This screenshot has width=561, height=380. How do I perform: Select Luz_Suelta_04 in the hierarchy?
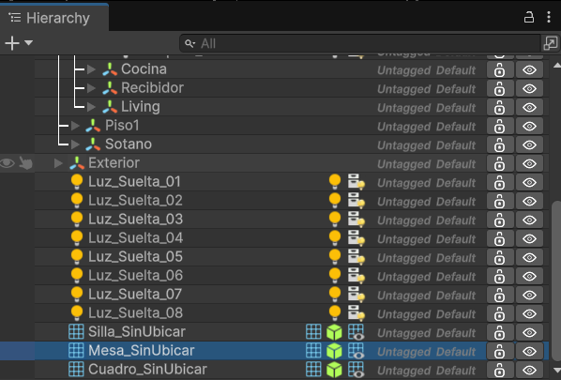click(136, 238)
